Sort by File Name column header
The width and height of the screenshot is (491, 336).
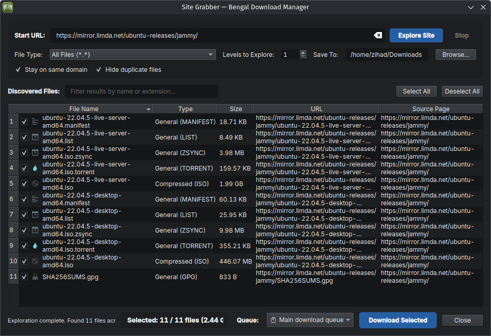point(84,109)
